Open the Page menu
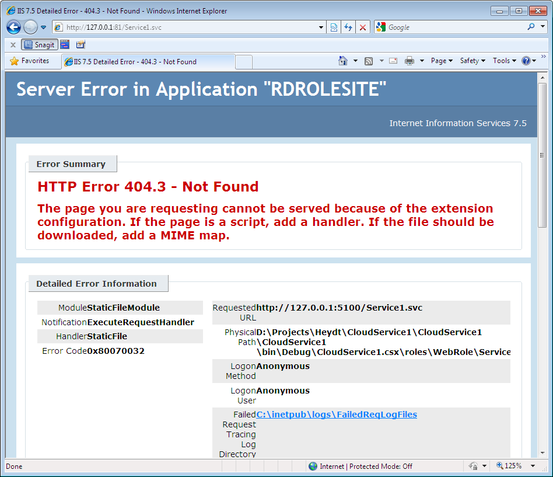 click(442, 61)
